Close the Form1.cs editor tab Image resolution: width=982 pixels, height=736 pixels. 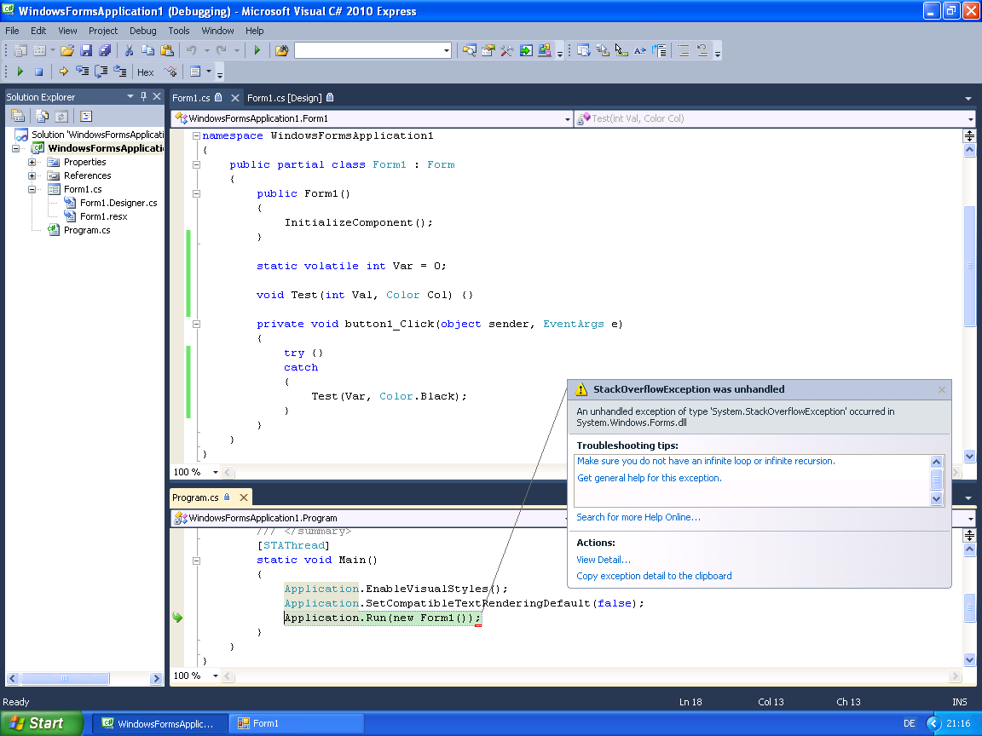pos(235,98)
